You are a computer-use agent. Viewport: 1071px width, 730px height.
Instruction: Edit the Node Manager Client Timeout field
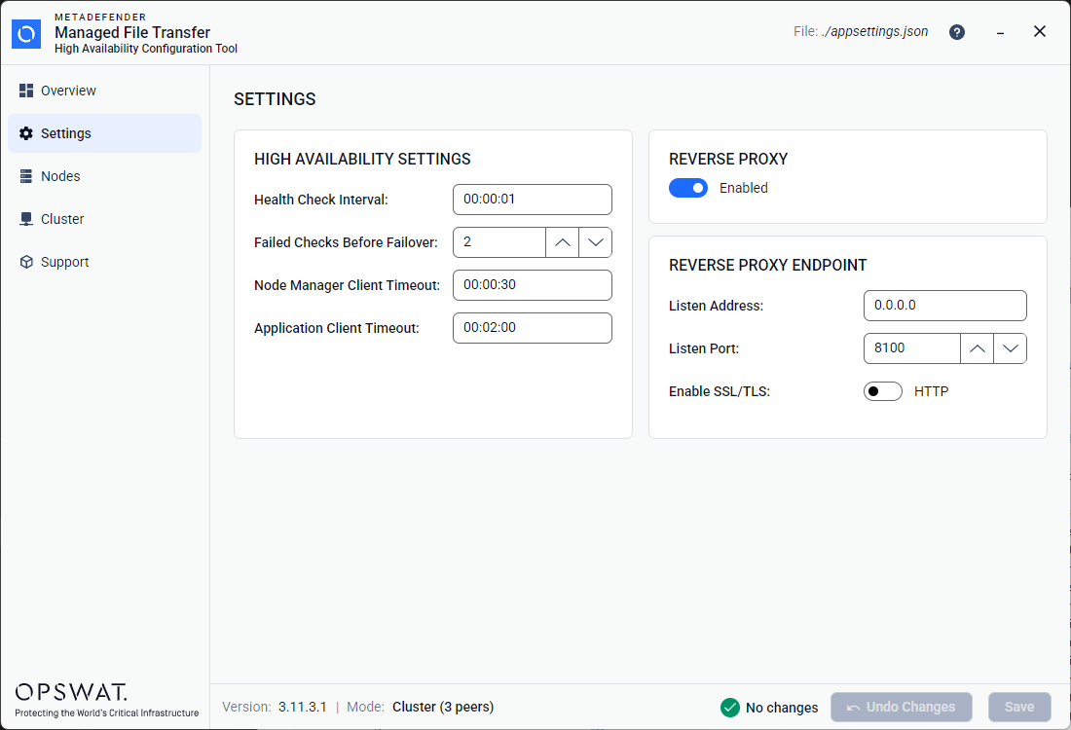tap(532, 285)
